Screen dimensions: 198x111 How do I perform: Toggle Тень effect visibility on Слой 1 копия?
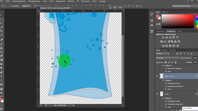(x=166, y=89)
